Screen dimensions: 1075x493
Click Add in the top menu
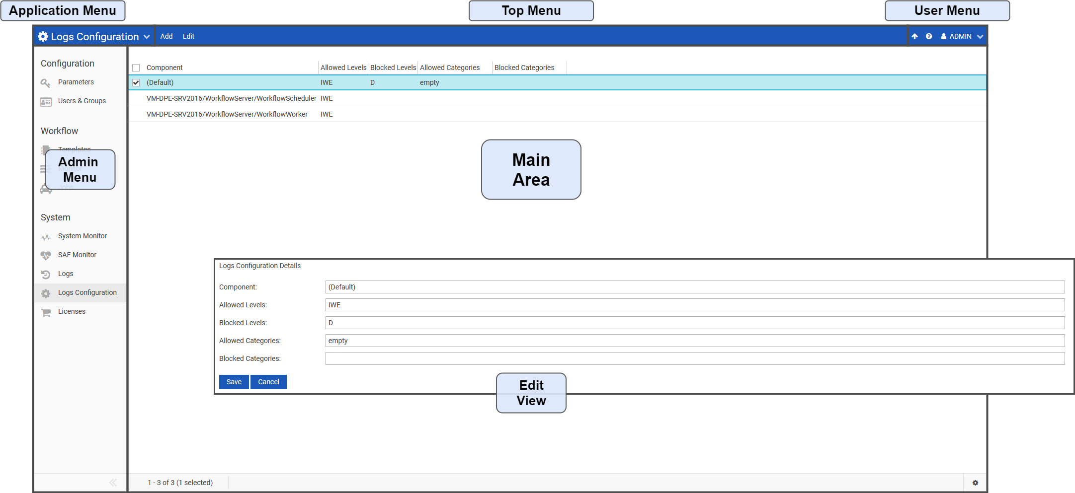(x=166, y=36)
